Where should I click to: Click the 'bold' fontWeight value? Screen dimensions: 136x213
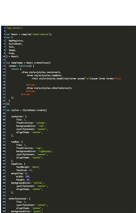tap(35, 167)
